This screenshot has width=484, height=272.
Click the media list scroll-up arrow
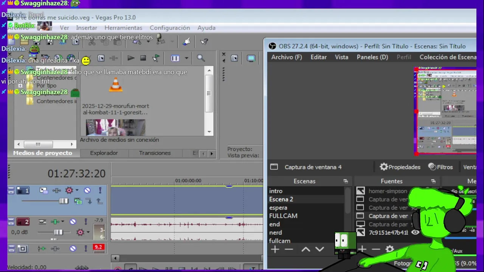coord(209,70)
